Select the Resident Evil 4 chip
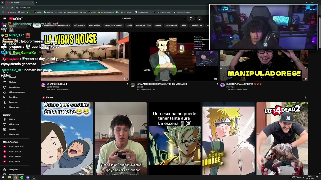The width and height of the screenshot is (321, 180). coord(64,25)
